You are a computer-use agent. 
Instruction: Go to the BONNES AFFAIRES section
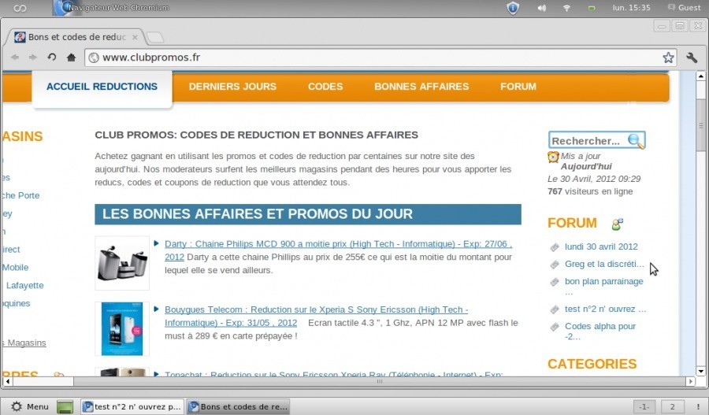coord(421,87)
